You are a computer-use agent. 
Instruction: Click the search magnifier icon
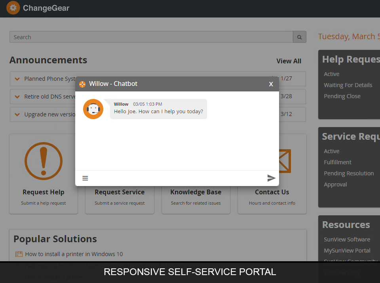[x=299, y=36]
